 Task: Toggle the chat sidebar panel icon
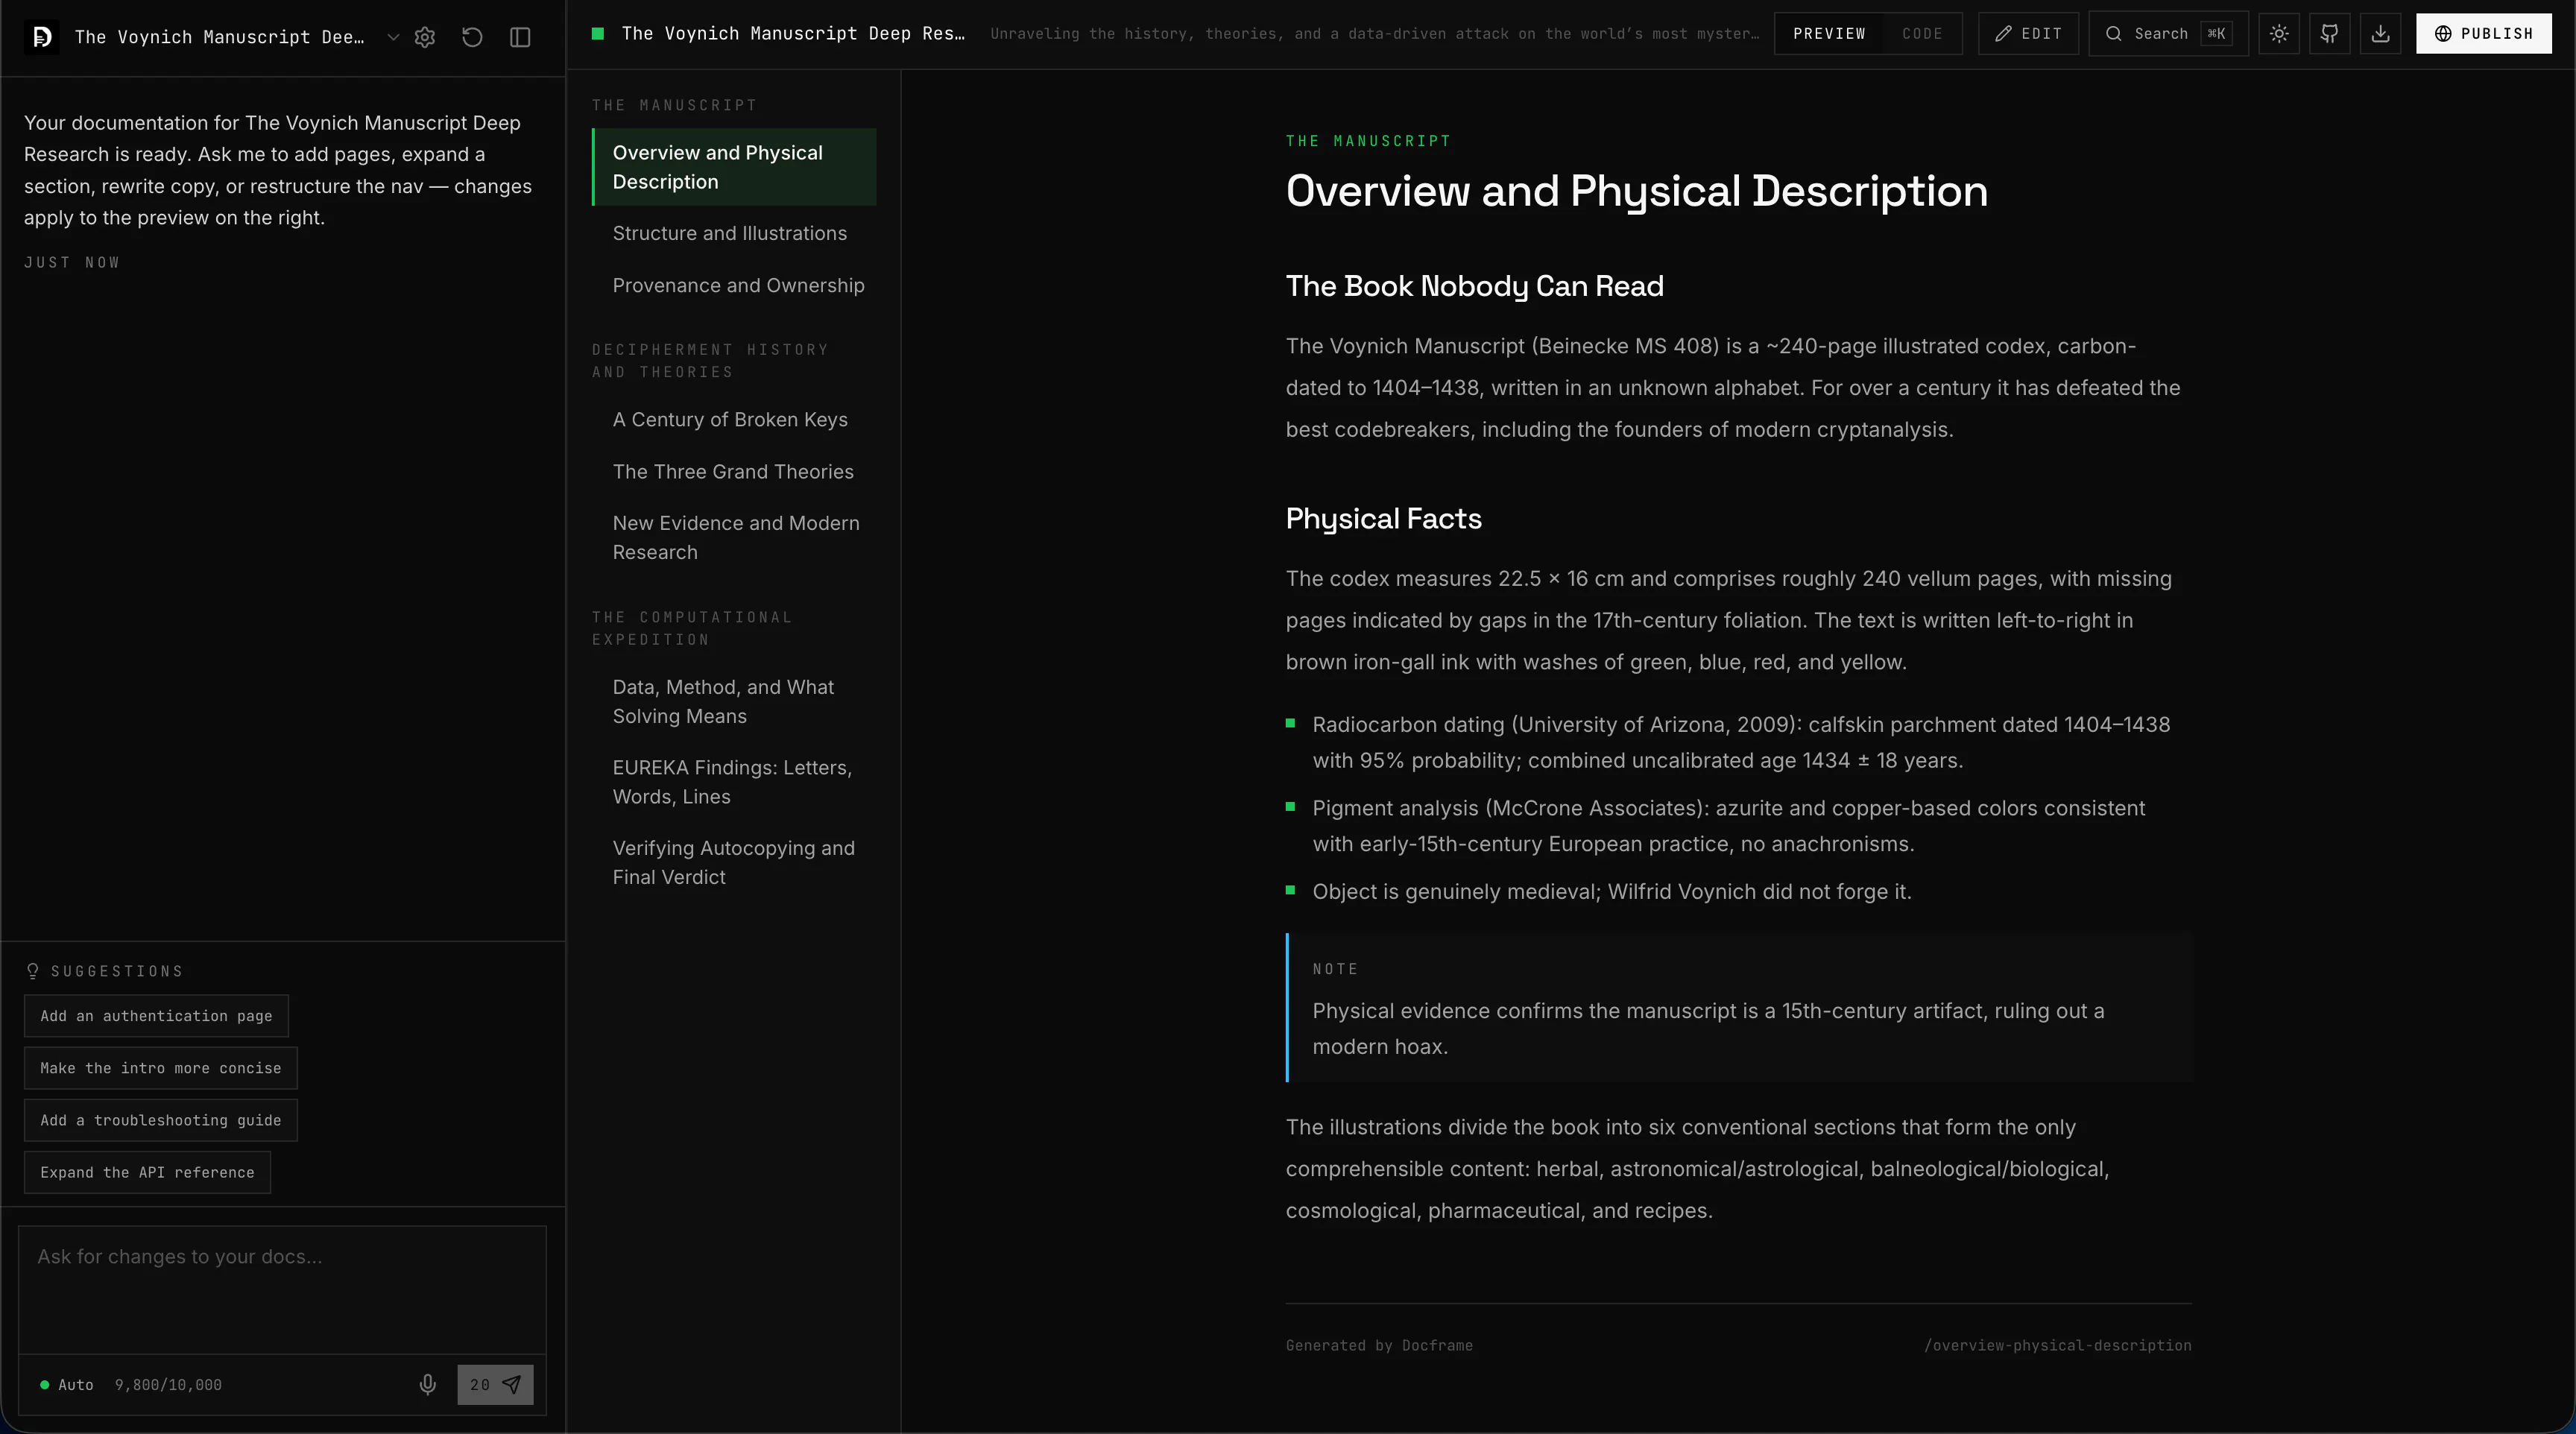[x=520, y=37]
